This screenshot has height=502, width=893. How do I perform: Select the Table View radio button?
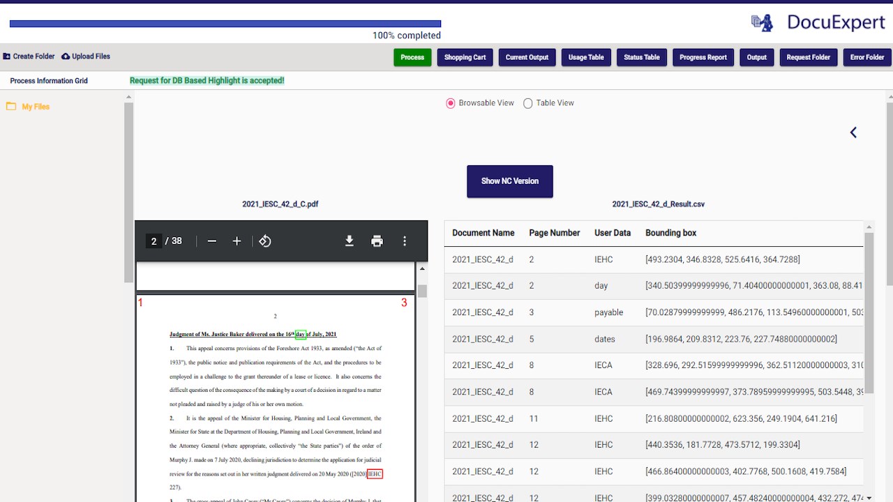pyautogui.click(x=528, y=103)
